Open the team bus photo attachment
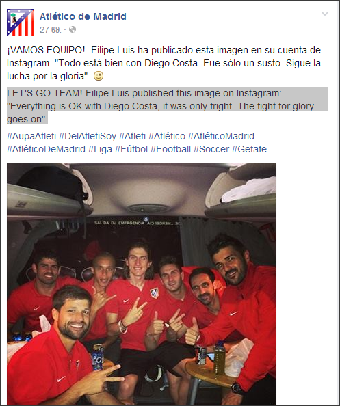 [142, 284]
